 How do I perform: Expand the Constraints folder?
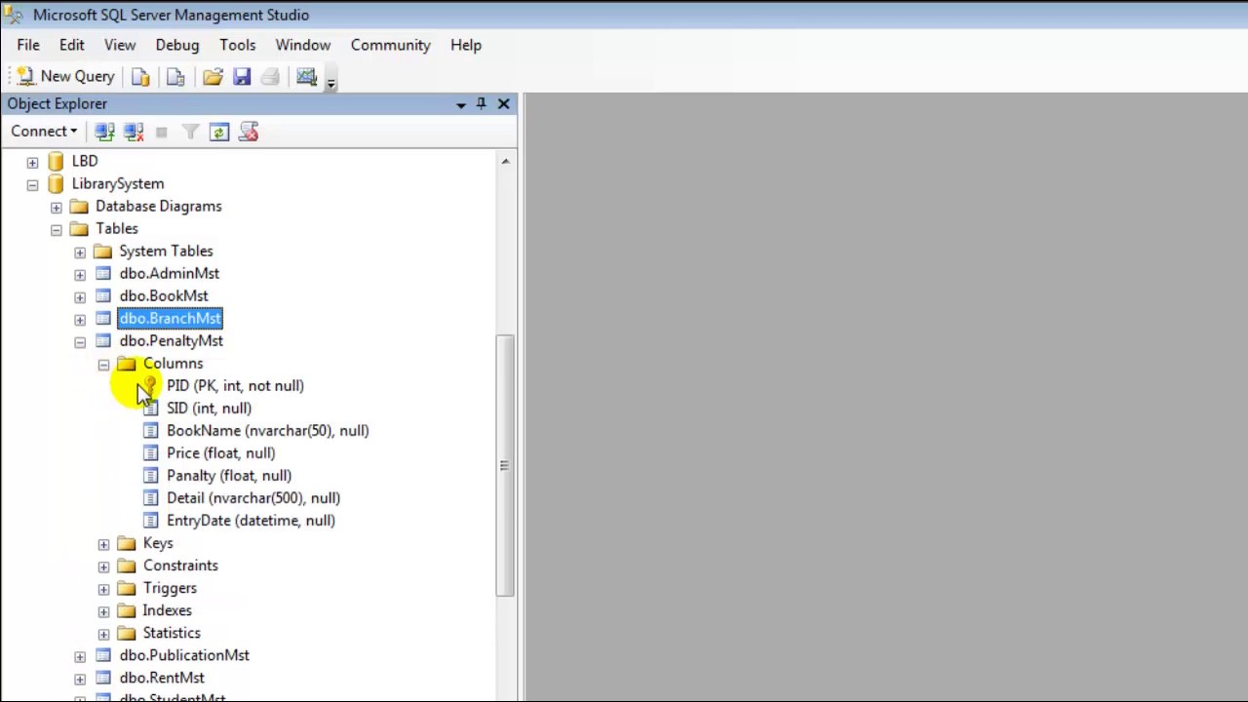pos(103,566)
